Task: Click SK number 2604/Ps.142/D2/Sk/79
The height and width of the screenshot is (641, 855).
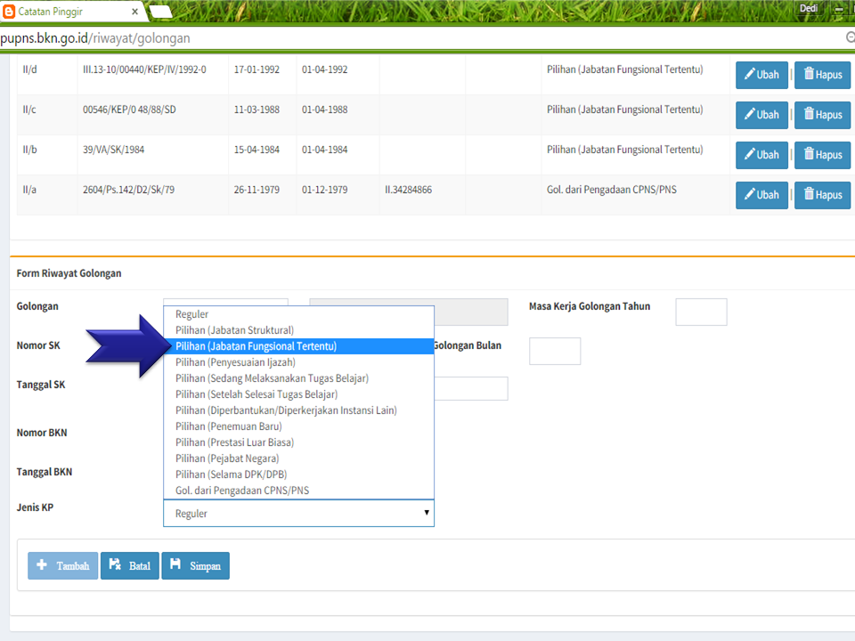Action: click(128, 190)
